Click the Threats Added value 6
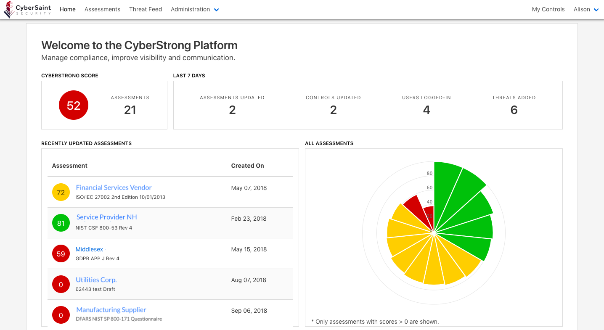Viewport: 604px width, 330px height. point(514,110)
